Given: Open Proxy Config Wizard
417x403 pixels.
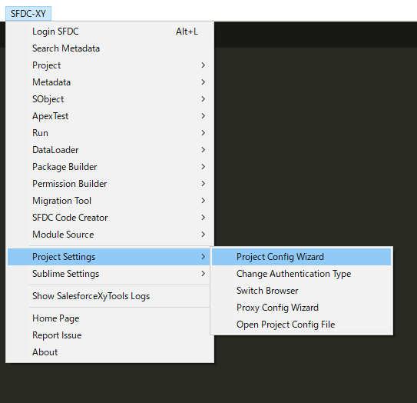Looking at the screenshot, I should [x=301, y=308].
